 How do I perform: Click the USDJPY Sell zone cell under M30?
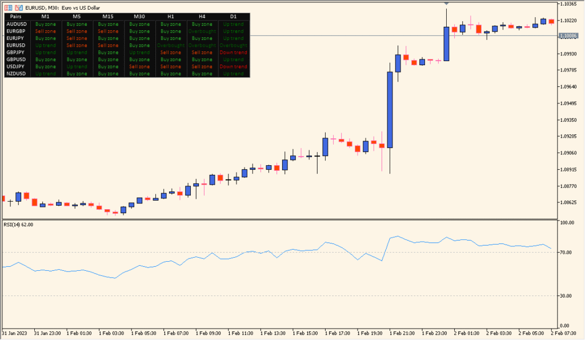(x=139, y=66)
